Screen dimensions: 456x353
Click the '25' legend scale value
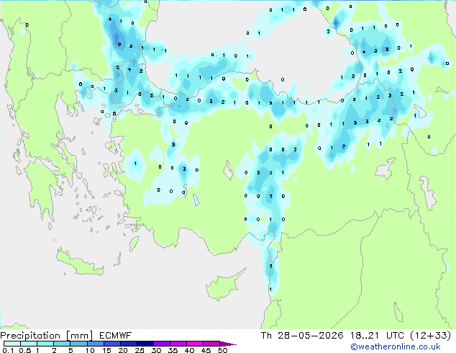[x=140, y=350]
